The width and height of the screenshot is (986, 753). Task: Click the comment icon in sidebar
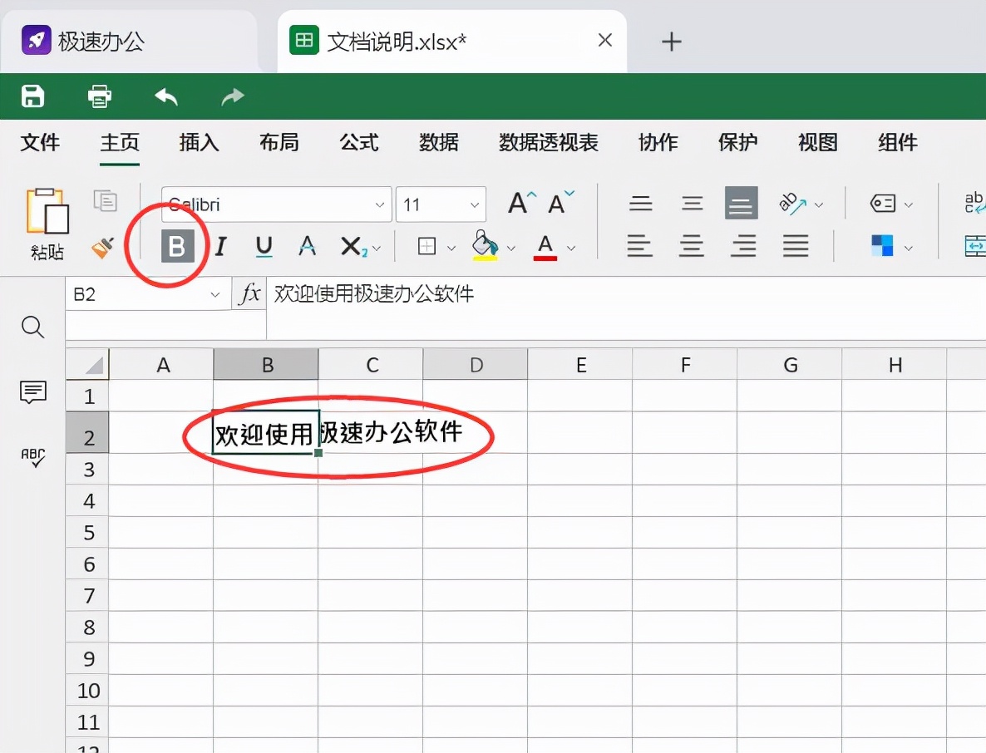pos(32,392)
